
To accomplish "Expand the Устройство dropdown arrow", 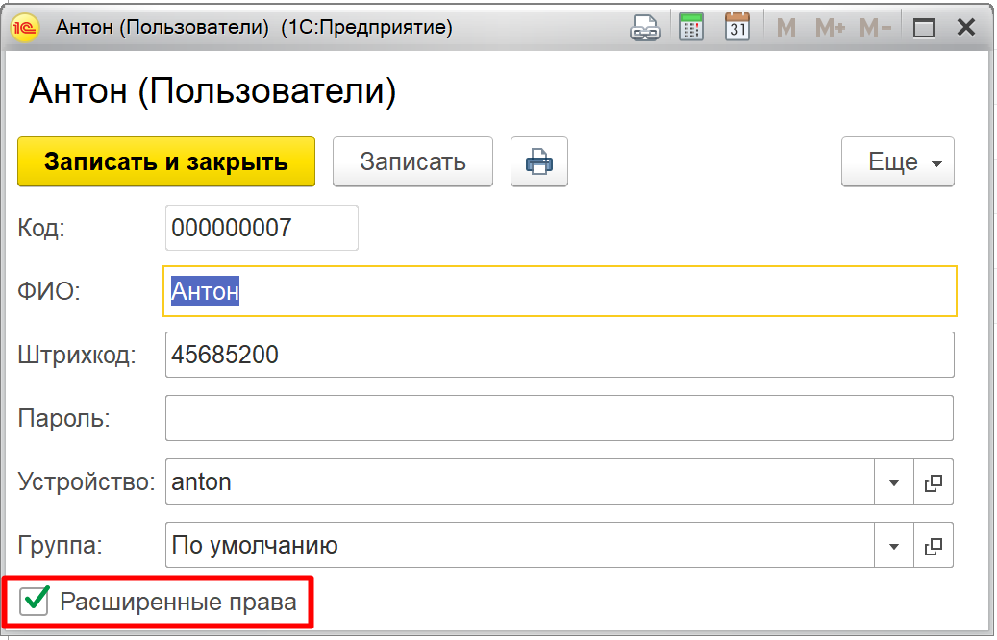I will 894,482.
